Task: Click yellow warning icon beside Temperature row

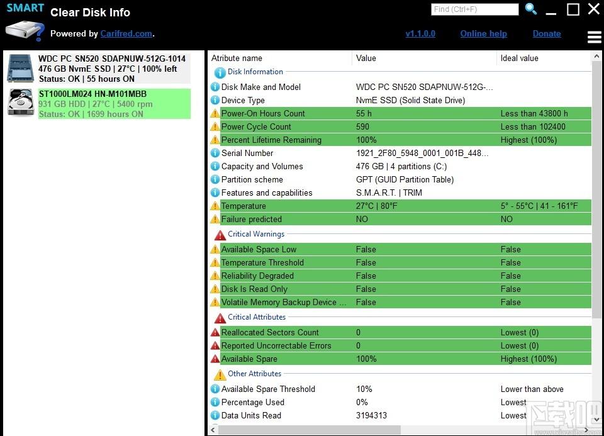Action: 215,206
